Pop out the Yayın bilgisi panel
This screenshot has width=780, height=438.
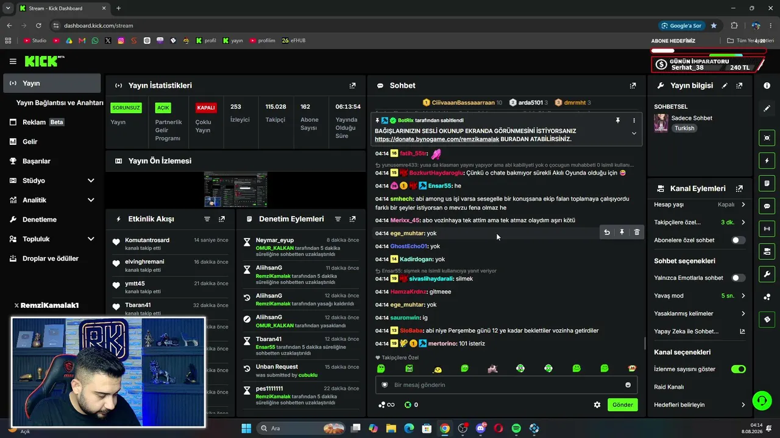[x=739, y=86]
